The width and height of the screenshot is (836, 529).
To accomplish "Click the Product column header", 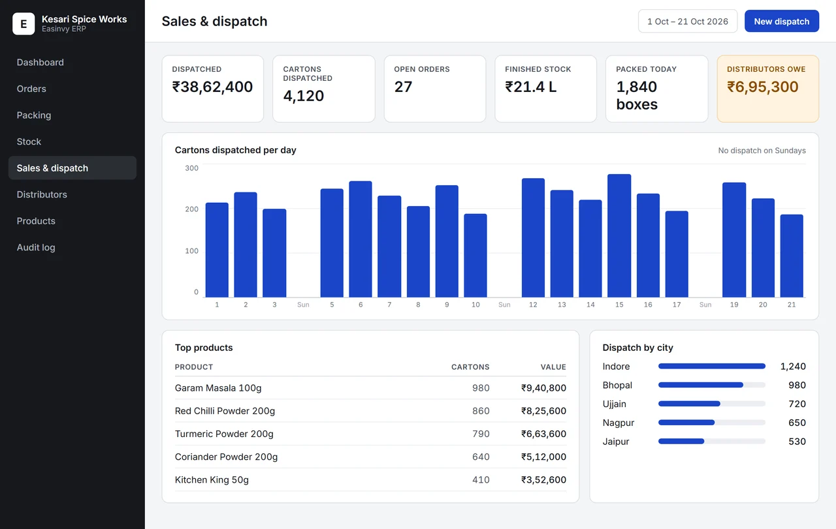I will [194, 367].
